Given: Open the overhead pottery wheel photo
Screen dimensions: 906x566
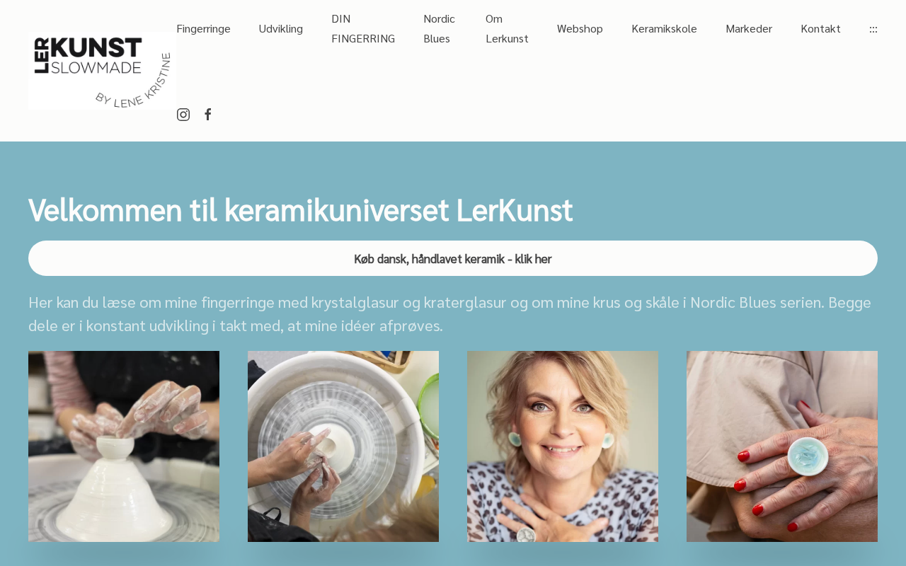Looking at the screenshot, I should point(343,446).
